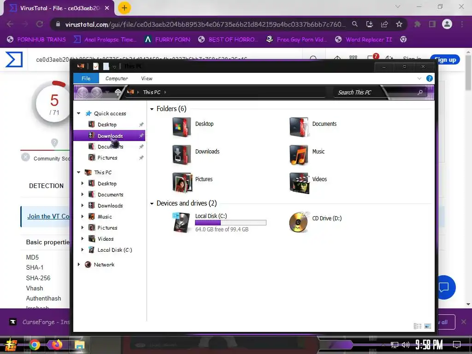
Task: Click the Explorer Back navigation button
Action: click(83, 92)
